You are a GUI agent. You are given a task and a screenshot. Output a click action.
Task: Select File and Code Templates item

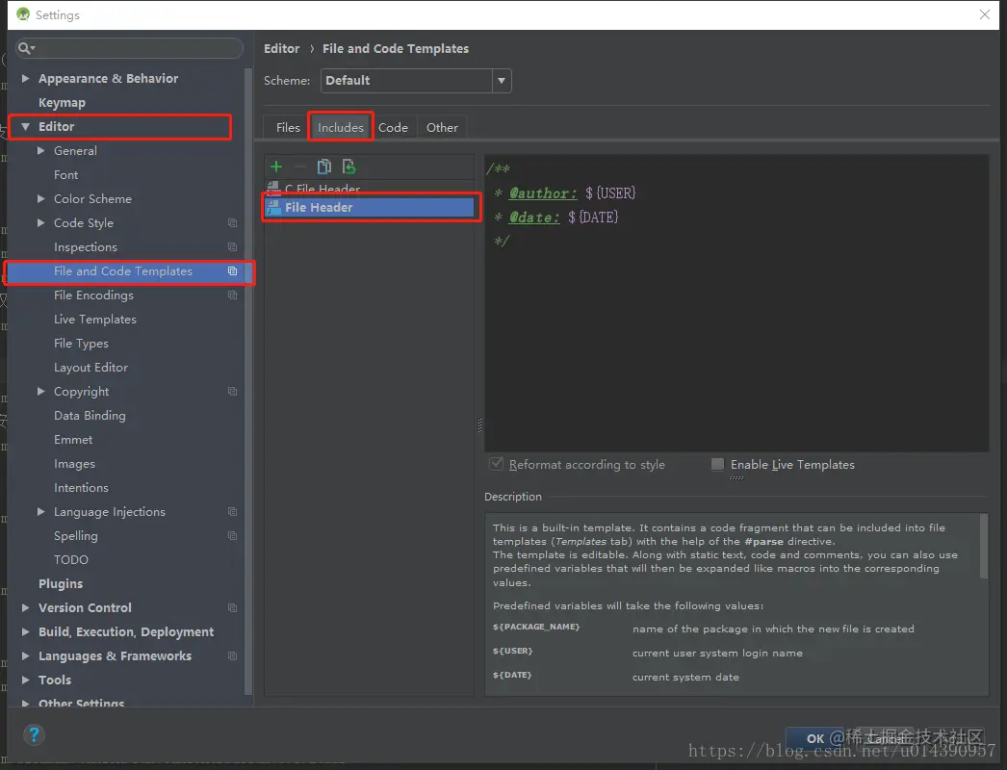[128, 271]
